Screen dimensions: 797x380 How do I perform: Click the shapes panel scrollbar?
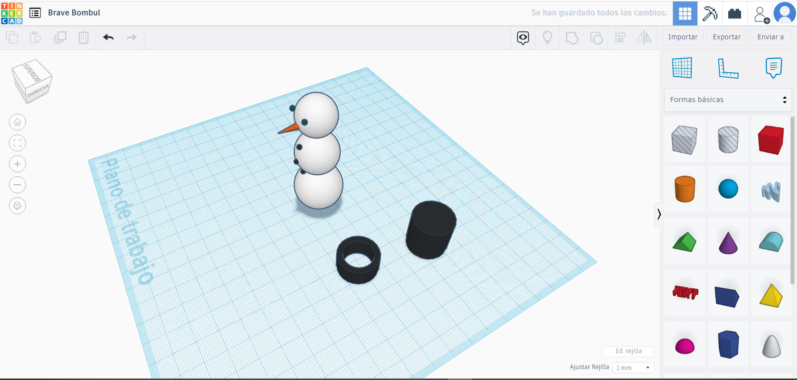coord(793,200)
